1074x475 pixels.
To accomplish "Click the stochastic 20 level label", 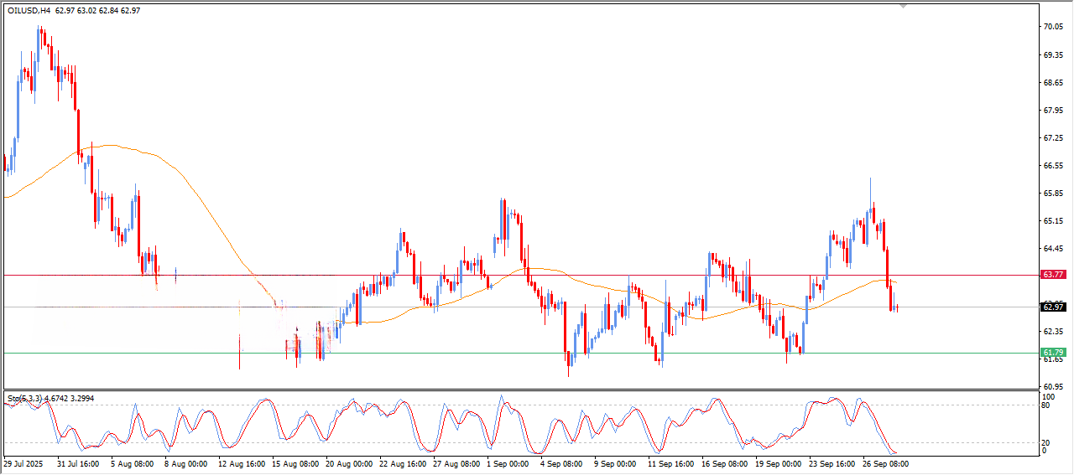I will coord(1045,442).
